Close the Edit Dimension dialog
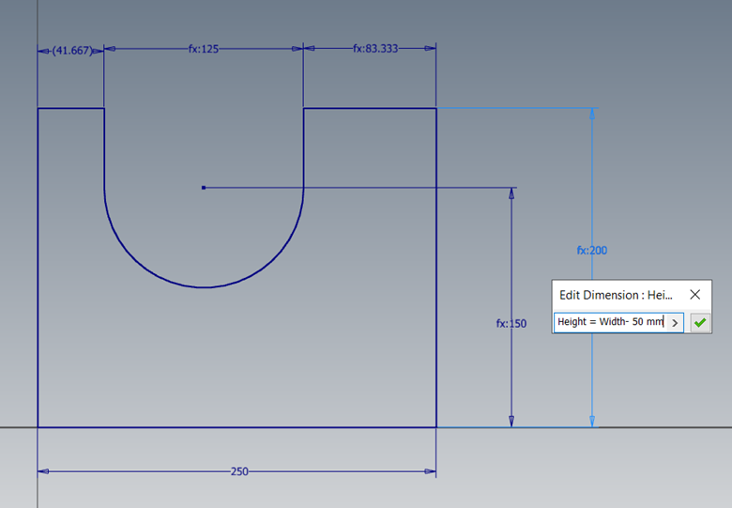732x508 pixels. click(x=694, y=295)
